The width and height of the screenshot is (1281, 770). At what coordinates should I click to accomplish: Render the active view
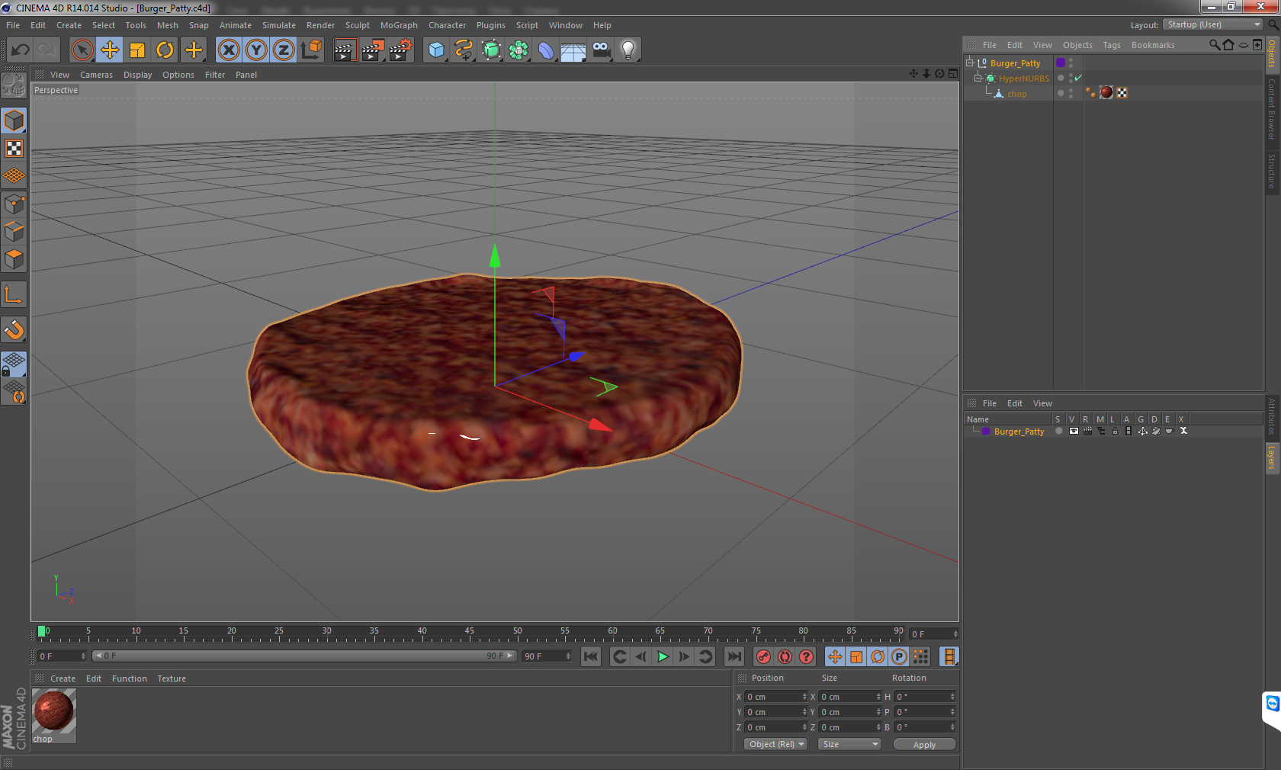(x=345, y=50)
